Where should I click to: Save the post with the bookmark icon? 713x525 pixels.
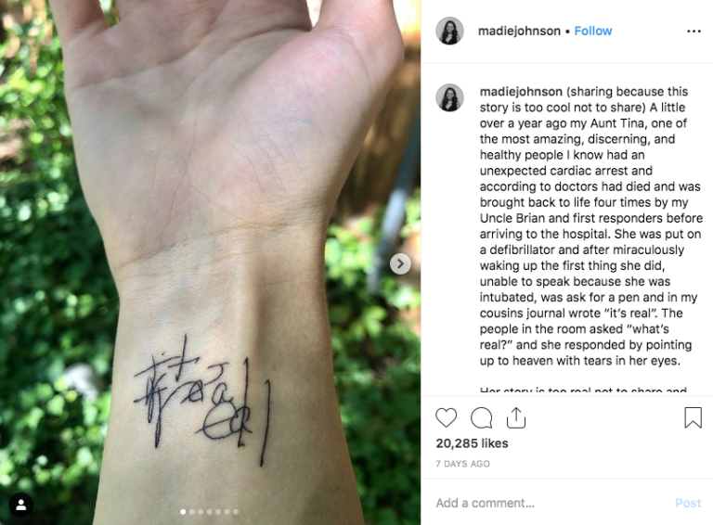coord(693,417)
